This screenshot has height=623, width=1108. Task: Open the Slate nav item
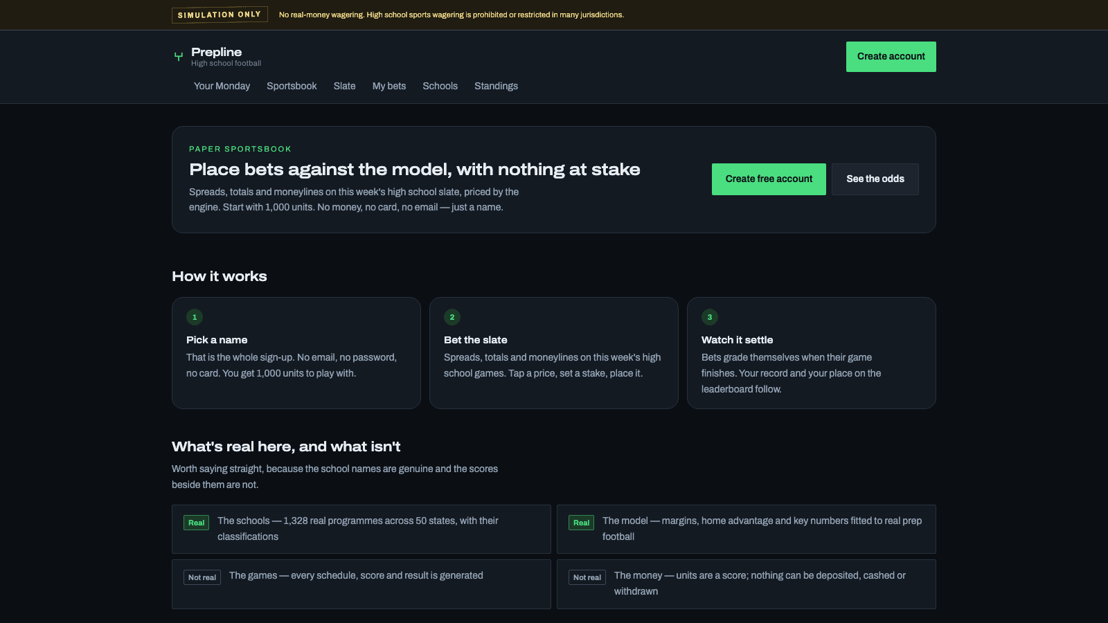tap(344, 86)
